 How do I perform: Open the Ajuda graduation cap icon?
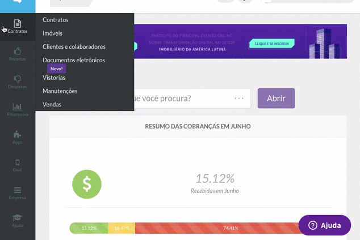point(18,220)
